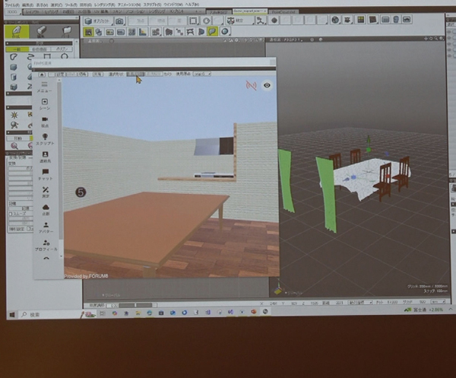This screenshot has height=378, width=456.
Task: Collapse the F8VPS sidebar with the bottom chevron
Action: point(46,258)
